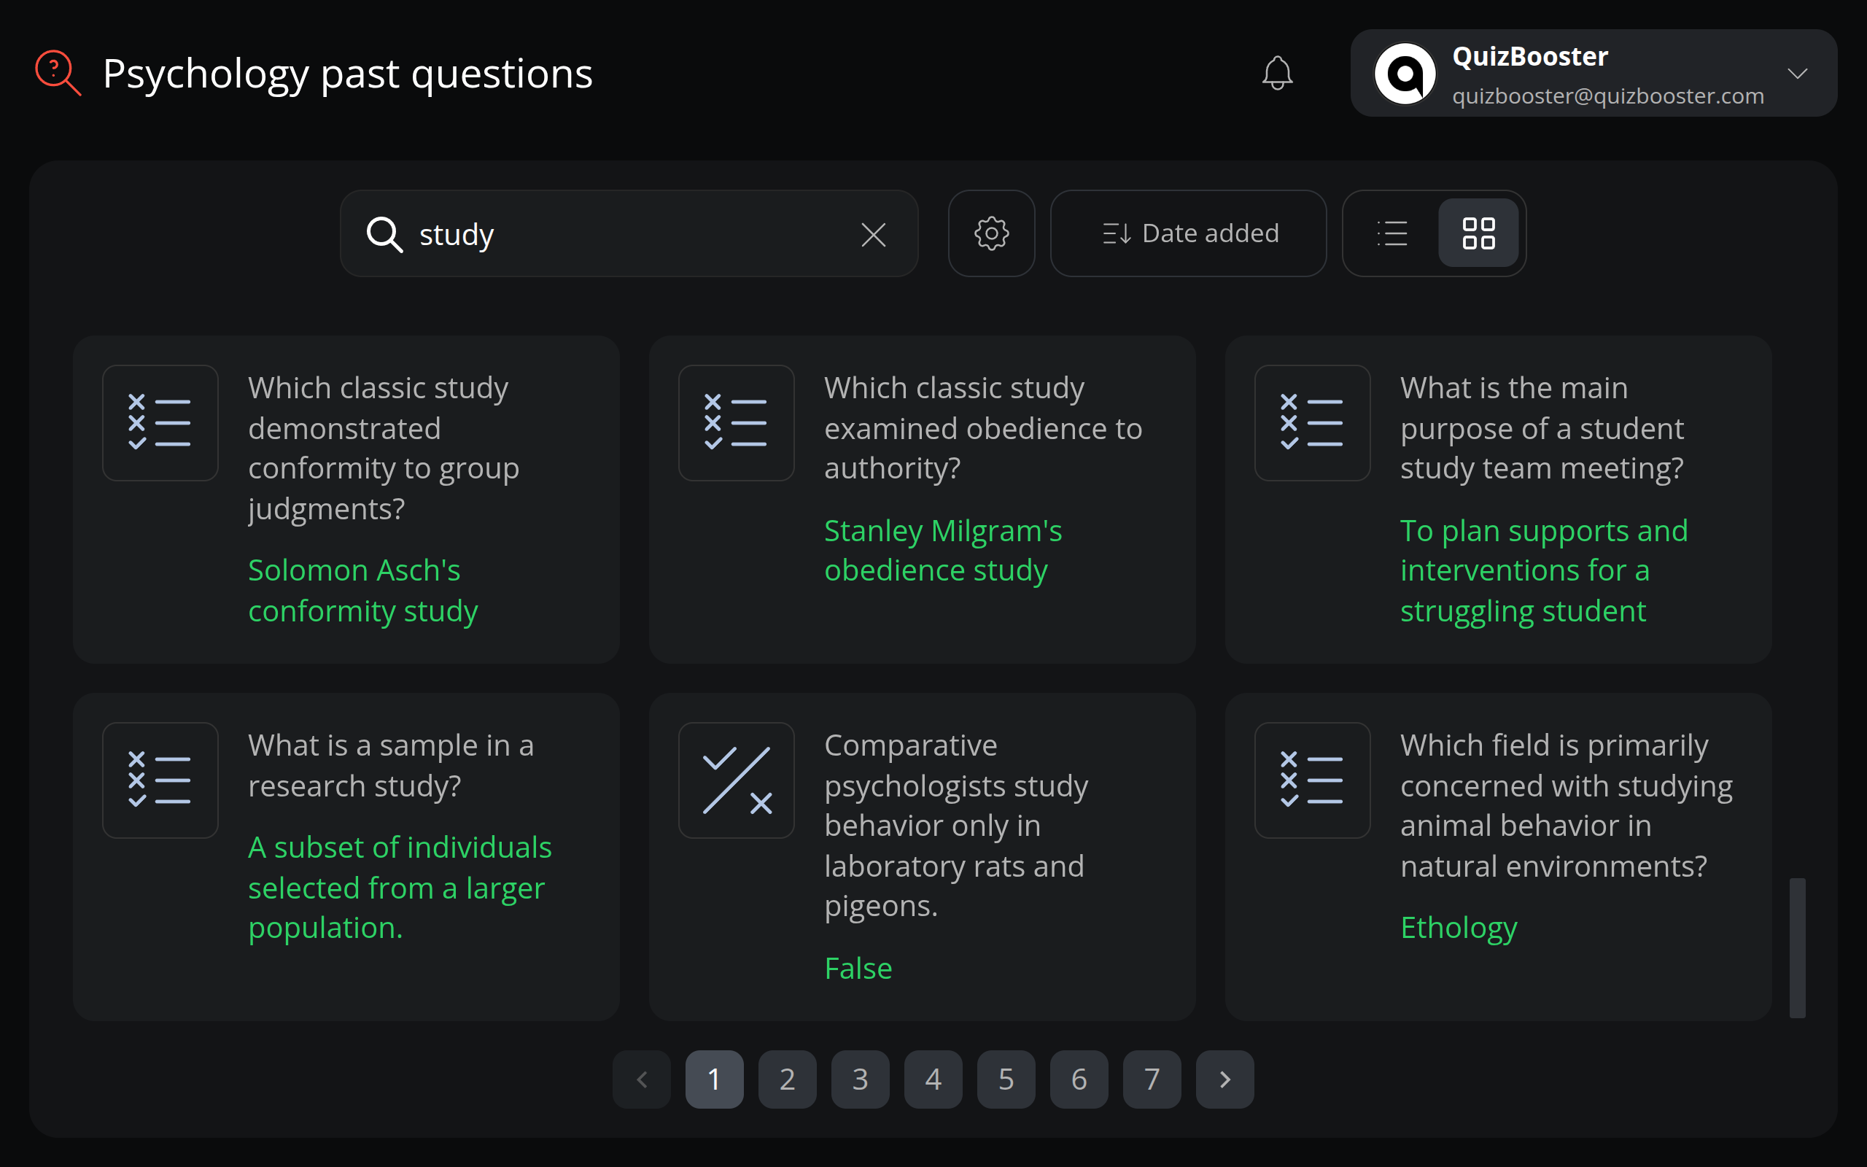Click multiple-choice icon on Asch conformity card
The image size is (1867, 1167).
[160, 423]
